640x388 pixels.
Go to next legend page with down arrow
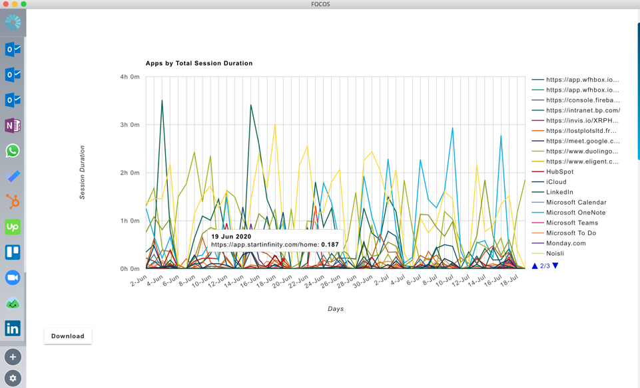tap(555, 266)
